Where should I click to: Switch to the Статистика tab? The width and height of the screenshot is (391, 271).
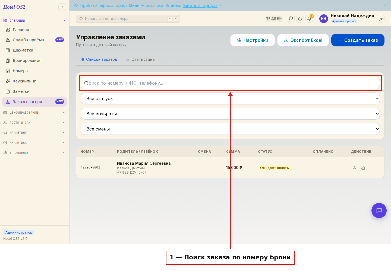click(x=140, y=59)
